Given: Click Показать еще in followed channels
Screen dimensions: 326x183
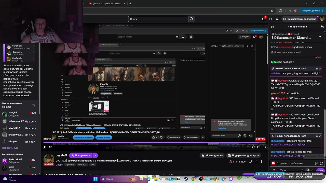Looking at the screenshot, I should point(10,148).
